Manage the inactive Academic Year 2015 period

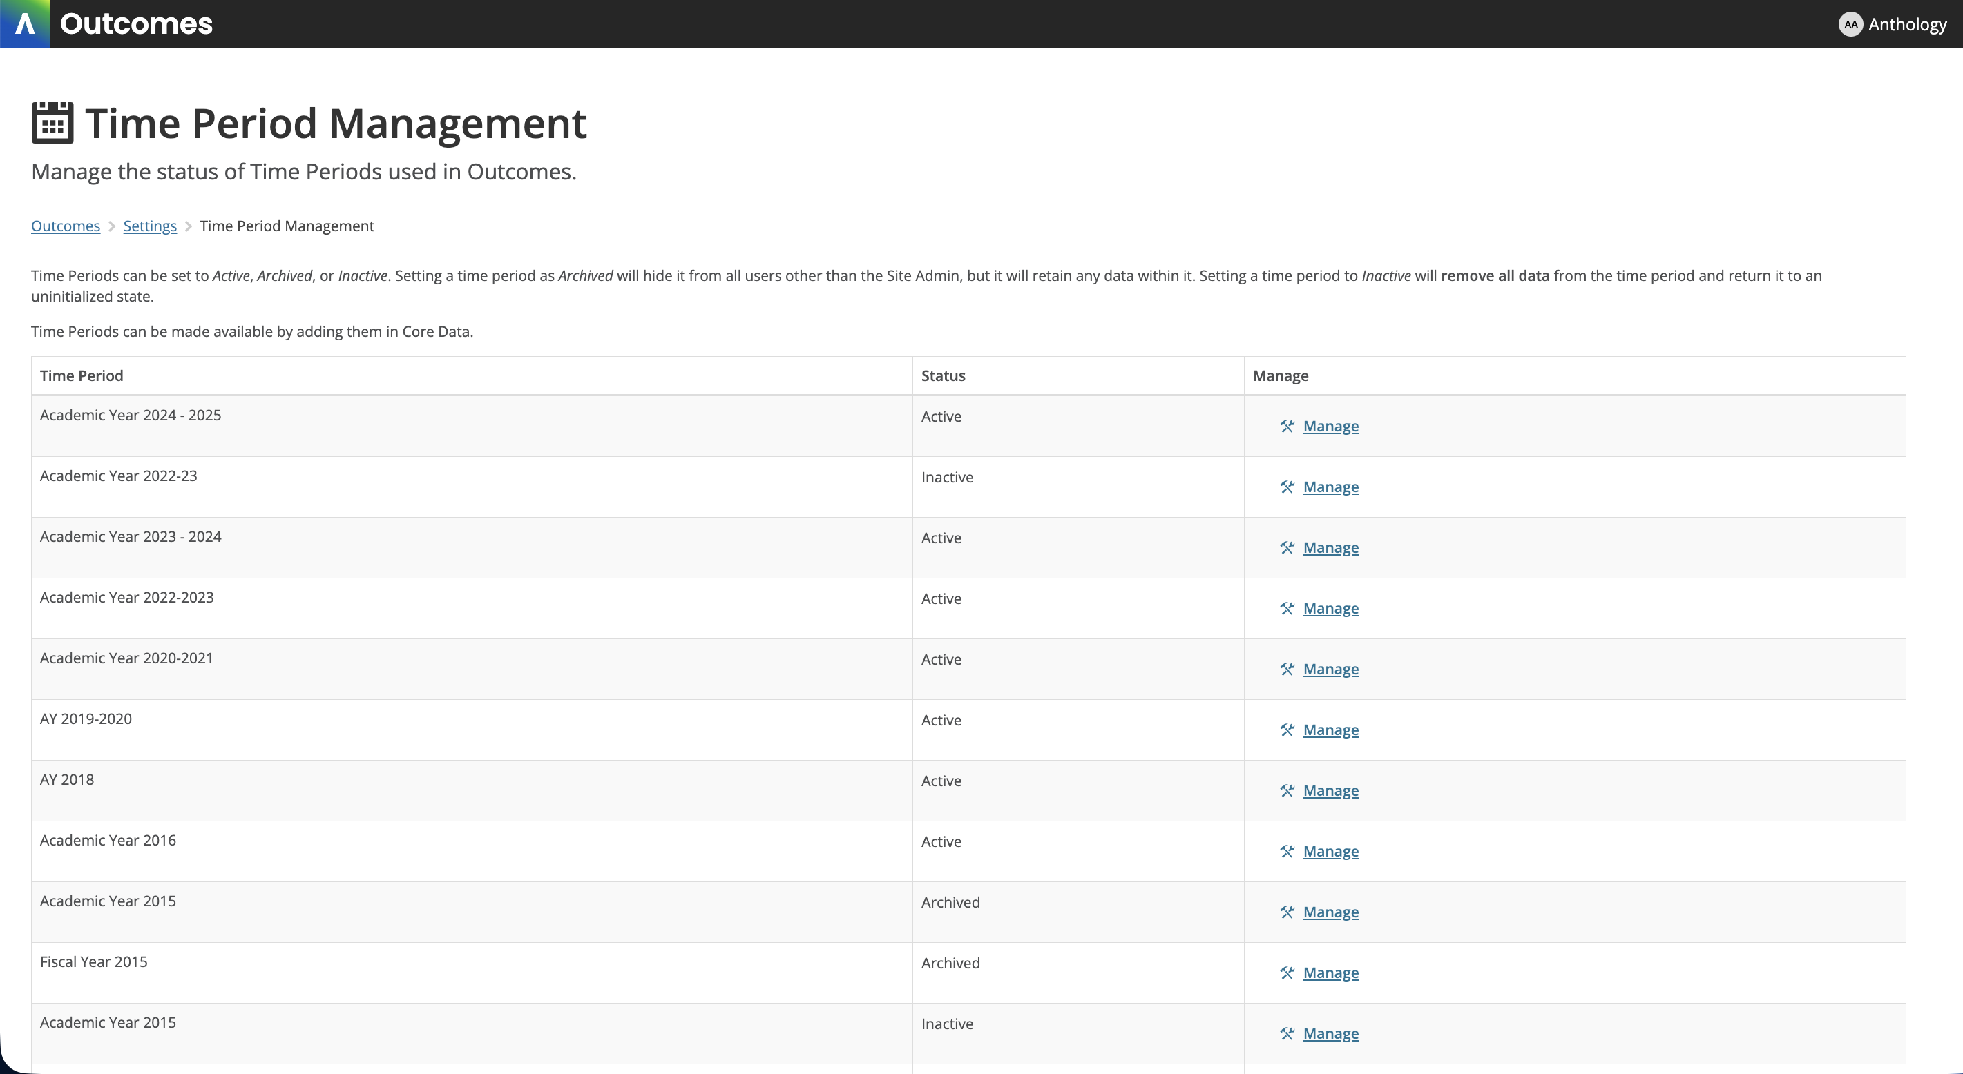[1330, 1034]
